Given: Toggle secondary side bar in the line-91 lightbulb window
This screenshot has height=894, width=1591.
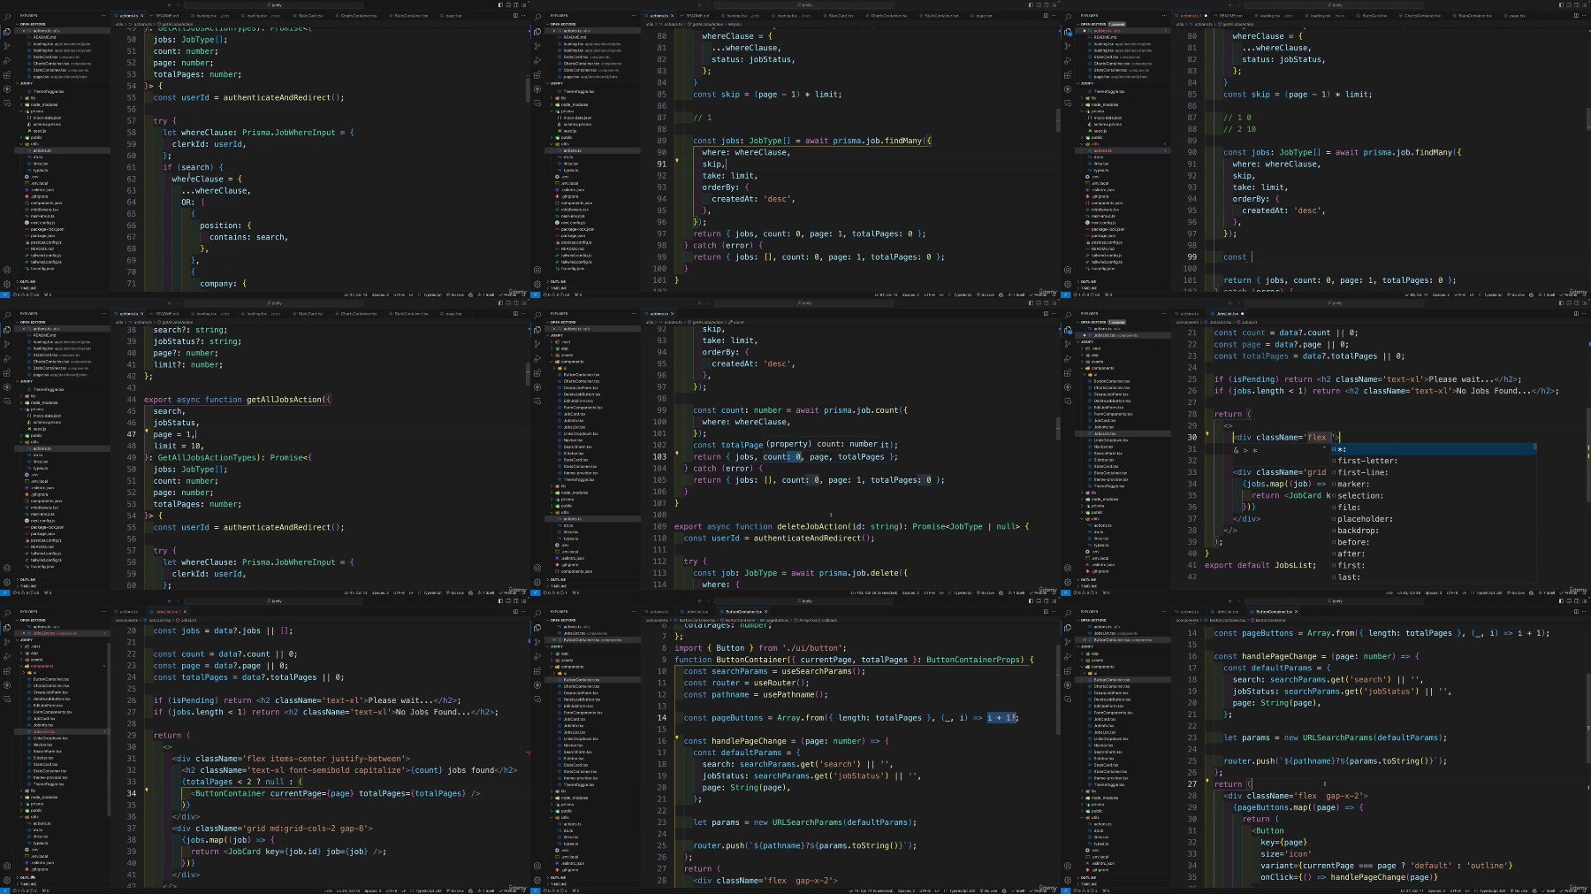Looking at the screenshot, I should click(x=1047, y=5).
